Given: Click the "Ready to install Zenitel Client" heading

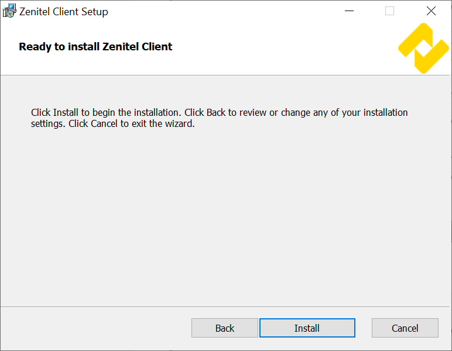Looking at the screenshot, I should coord(95,47).
